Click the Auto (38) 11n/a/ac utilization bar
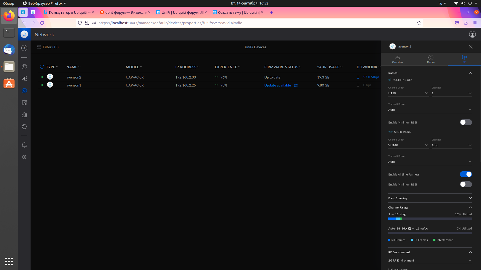 tap(430, 233)
